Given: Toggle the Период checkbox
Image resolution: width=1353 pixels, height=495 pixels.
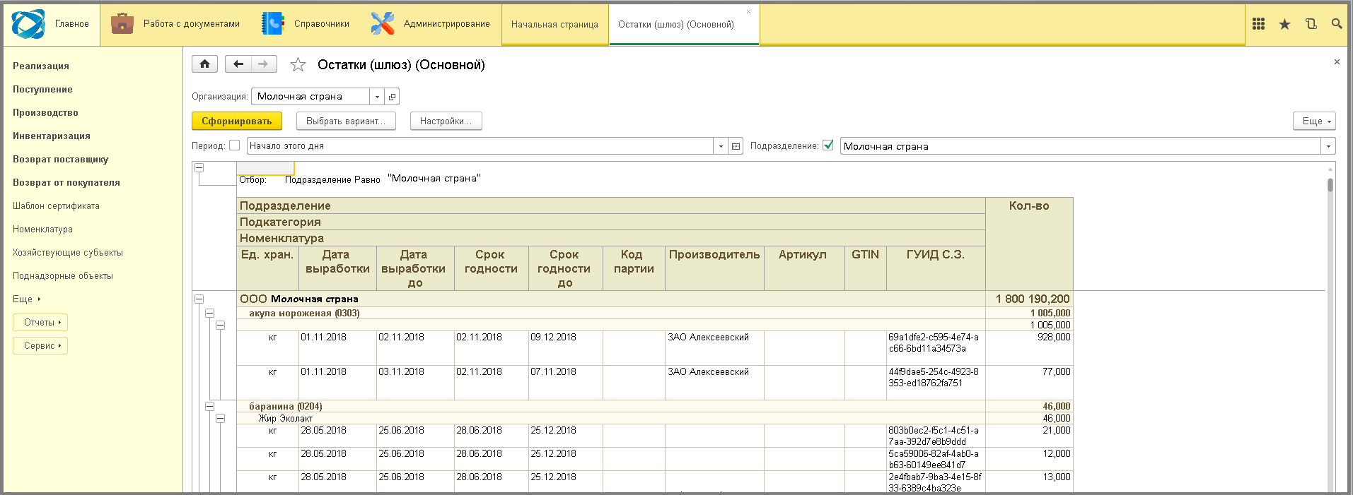Looking at the screenshot, I should [x=235, y=145].
